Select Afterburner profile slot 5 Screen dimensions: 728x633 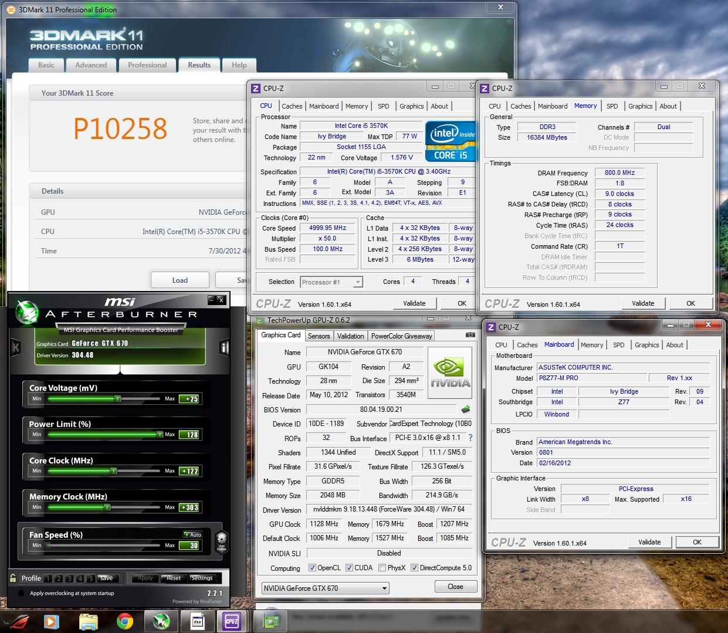tap(91, 578)
